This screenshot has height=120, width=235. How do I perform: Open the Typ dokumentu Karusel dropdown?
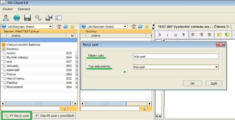(x=176, y=67)
